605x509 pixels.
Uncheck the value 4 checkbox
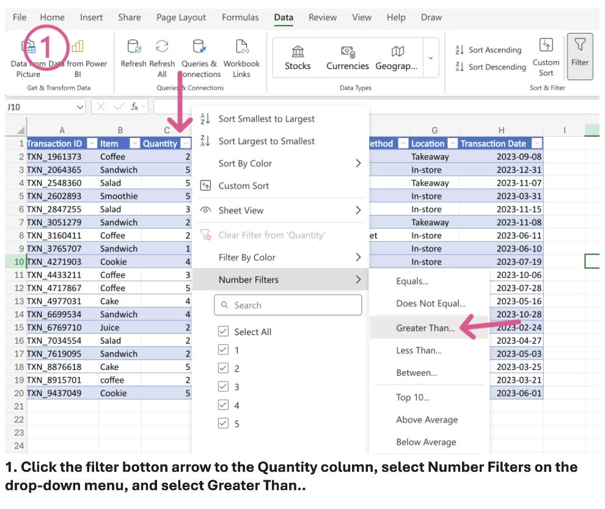coord(223,405)
